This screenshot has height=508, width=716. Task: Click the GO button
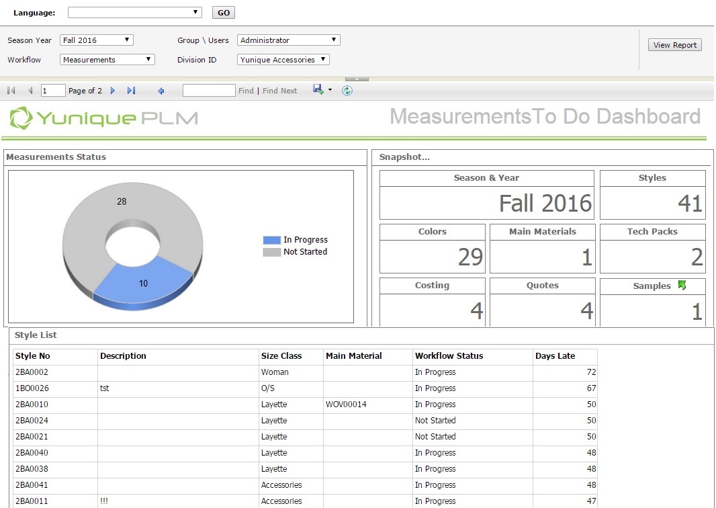pyautogui.click(x=224, y=12)
